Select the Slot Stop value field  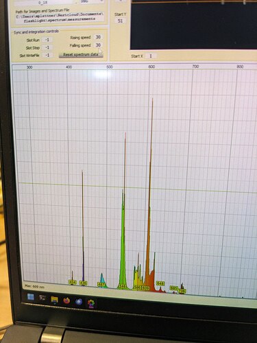click(x=47, y=47)
